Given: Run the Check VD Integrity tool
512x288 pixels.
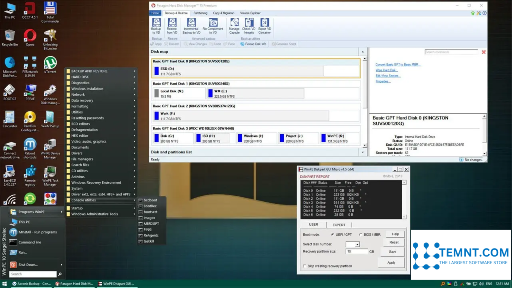Looking at the screenshot, I should [249, 23].
